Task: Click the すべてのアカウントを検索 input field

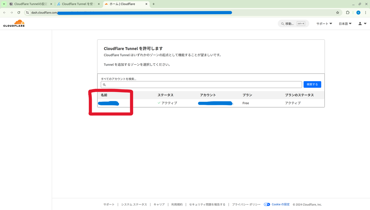Action: point(201,85)
